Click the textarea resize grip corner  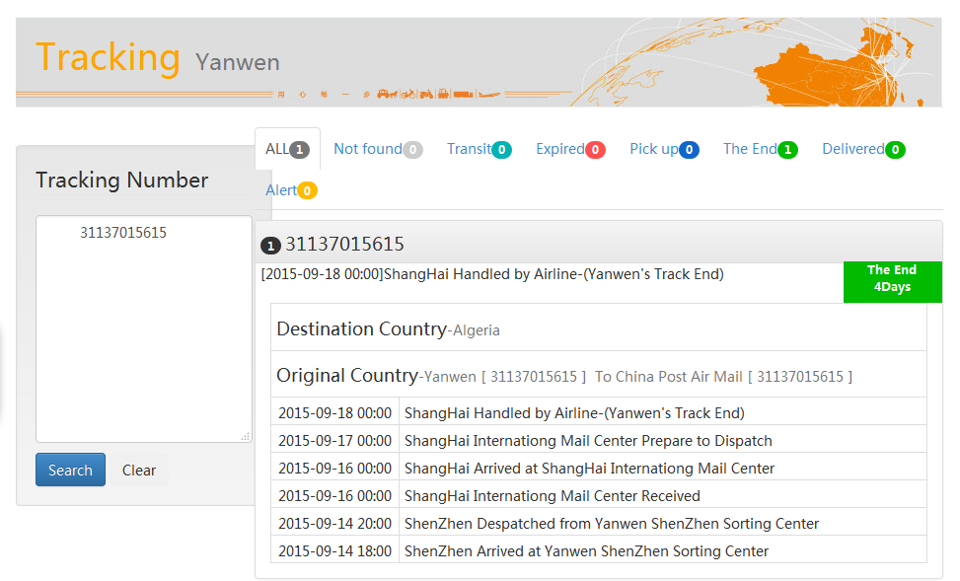[x=246, y=436]
